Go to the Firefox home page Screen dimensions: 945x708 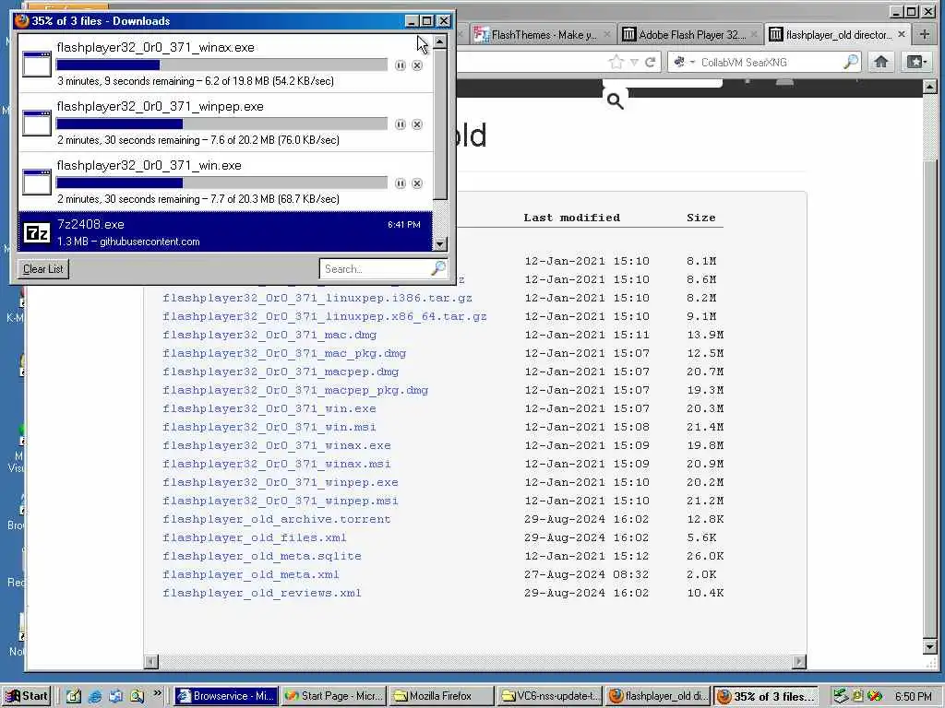[x=881, y=62]
